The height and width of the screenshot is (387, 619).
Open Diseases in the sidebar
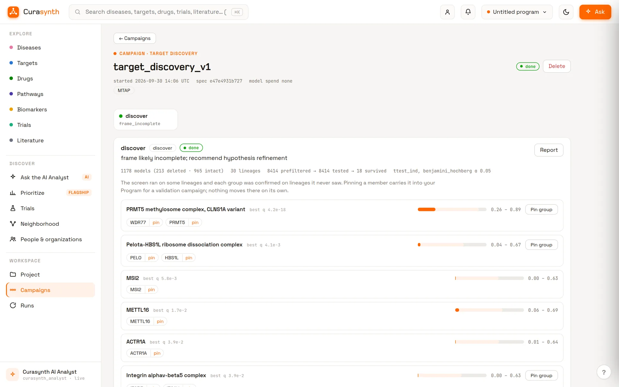point(29,48)
